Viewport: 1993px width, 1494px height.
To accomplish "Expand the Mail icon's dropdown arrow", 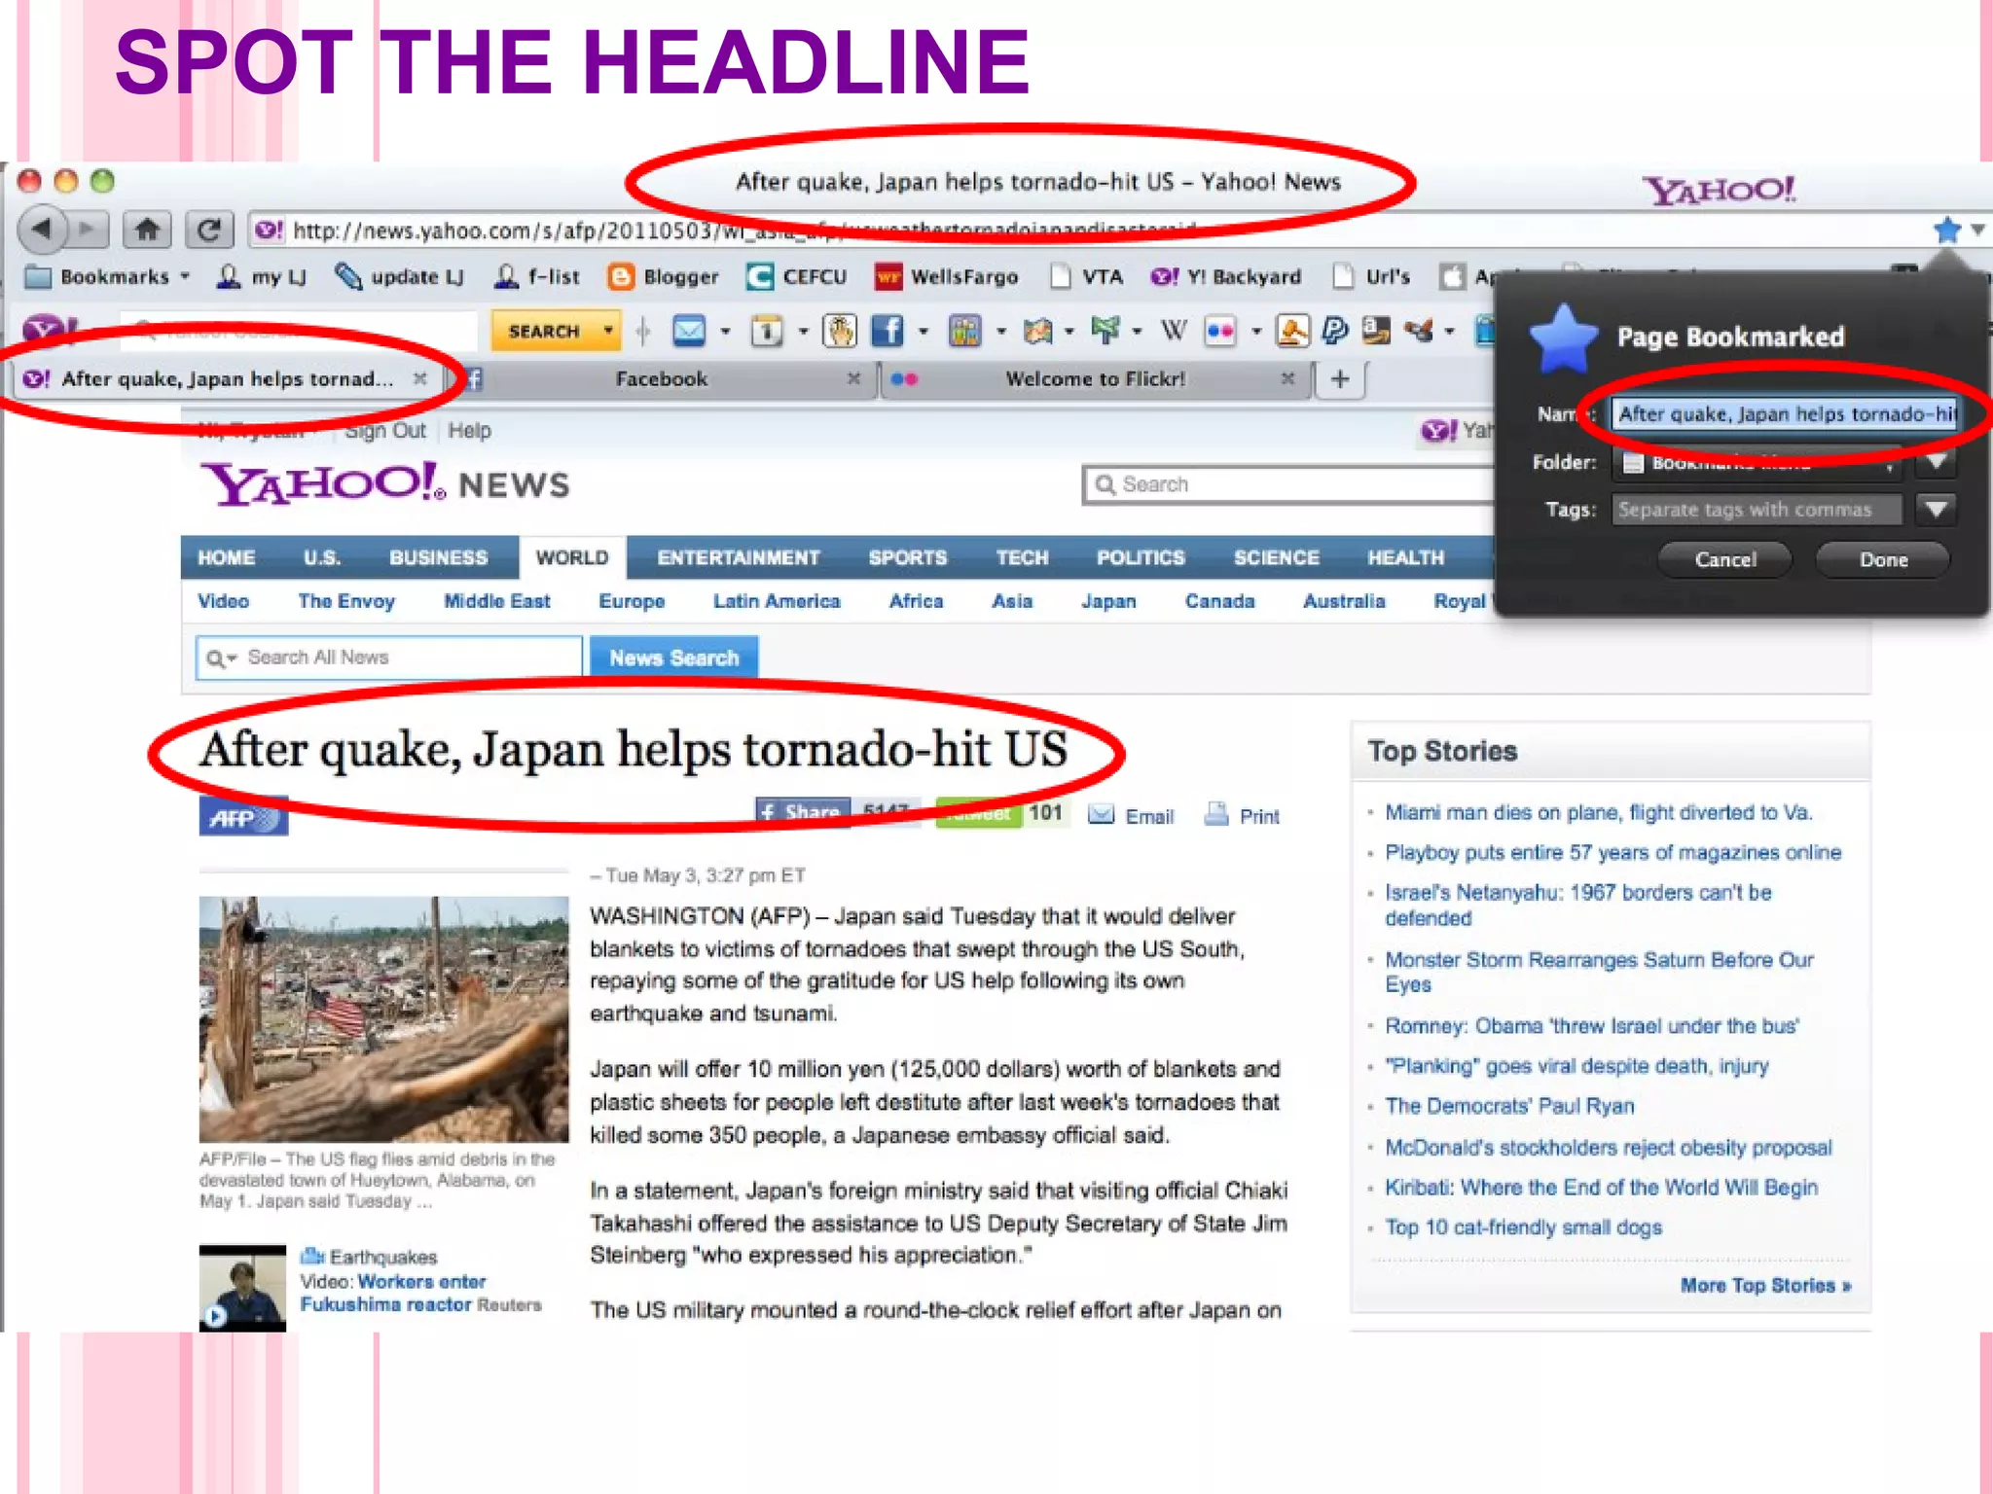I will [725, 332].
